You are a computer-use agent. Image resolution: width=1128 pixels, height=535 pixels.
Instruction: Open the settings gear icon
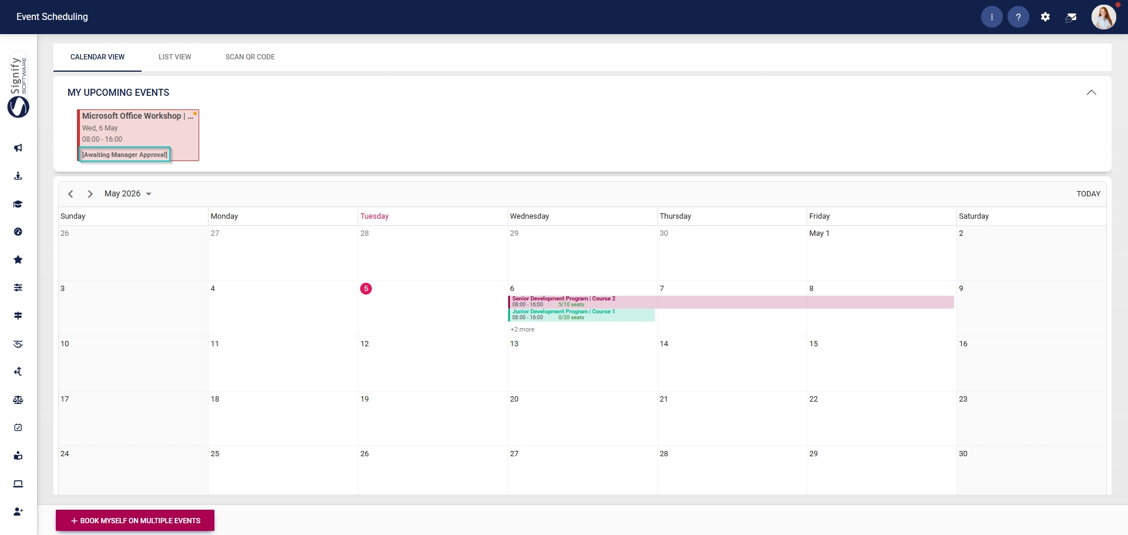tap(1045, 17)
